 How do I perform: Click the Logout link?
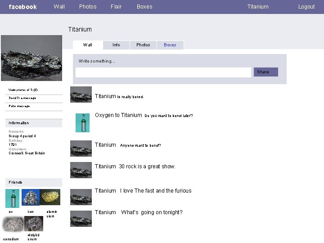(306, 7)
